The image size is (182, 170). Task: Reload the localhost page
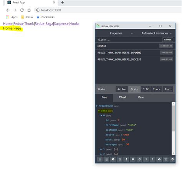22,10
